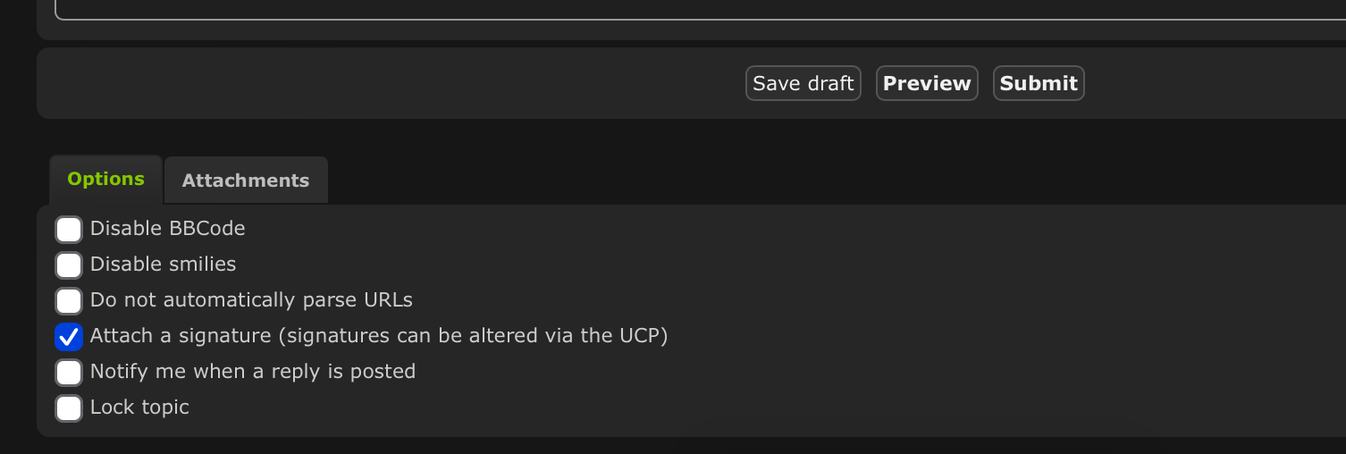Click the 'Lock topic' label text
This screenshot has height=454, width=1346.
(139, 408)
